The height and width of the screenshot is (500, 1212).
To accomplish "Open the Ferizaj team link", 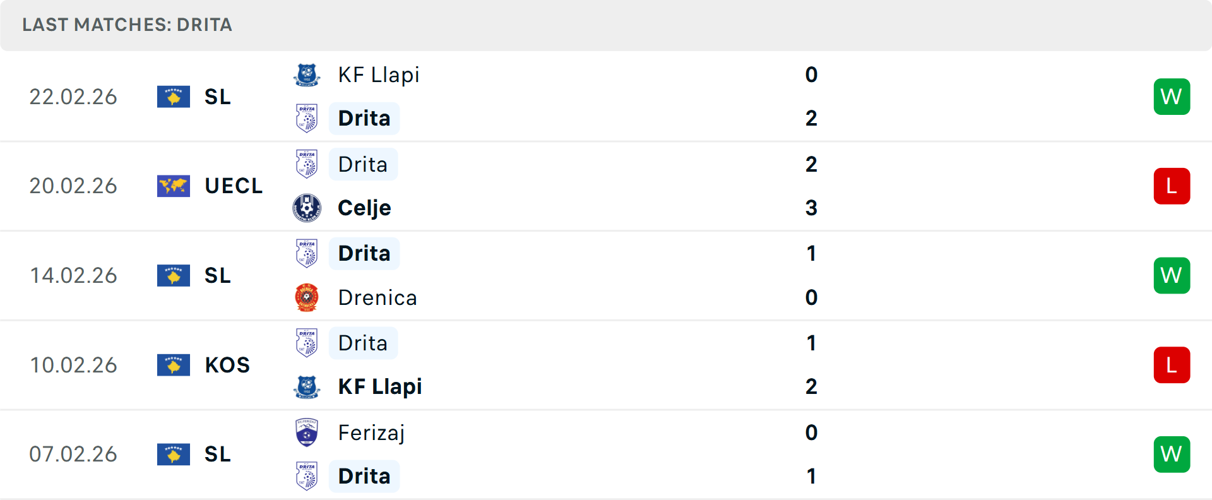I will [x=371, y=432].
